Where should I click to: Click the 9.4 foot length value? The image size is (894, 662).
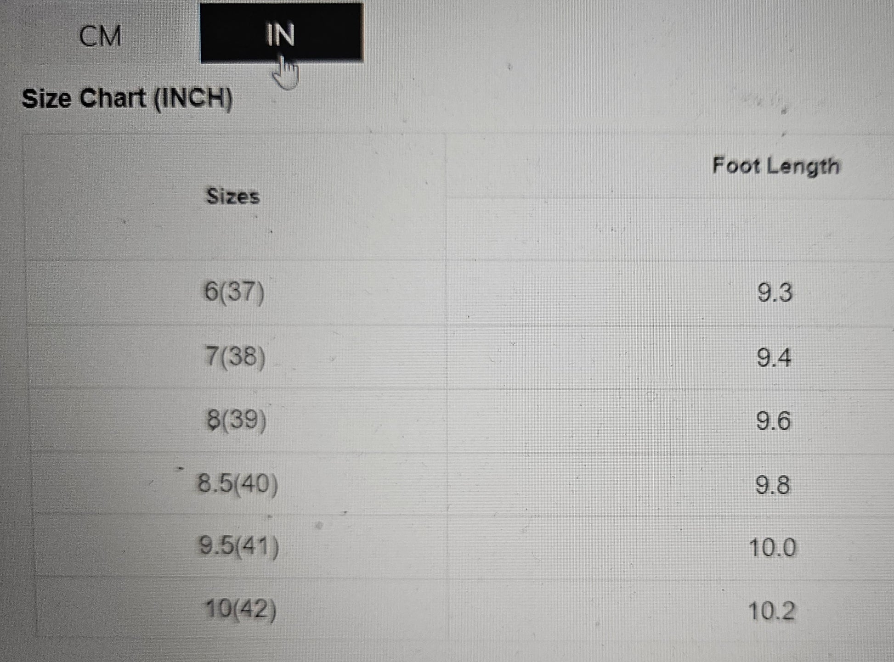pos(774,358)
